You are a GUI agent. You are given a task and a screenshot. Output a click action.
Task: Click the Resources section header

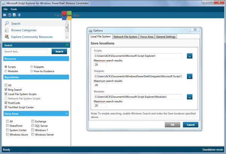pyautogui.click(x=36, y=59)
